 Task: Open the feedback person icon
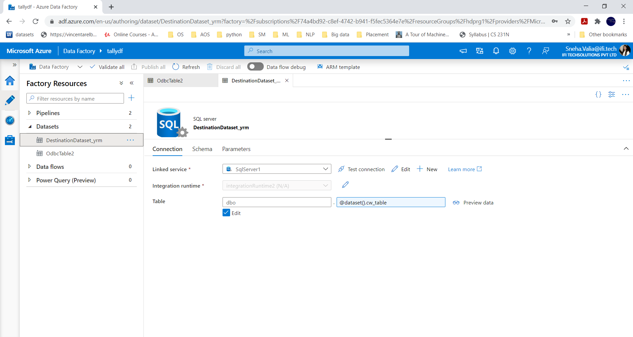(x=546, y=51)
